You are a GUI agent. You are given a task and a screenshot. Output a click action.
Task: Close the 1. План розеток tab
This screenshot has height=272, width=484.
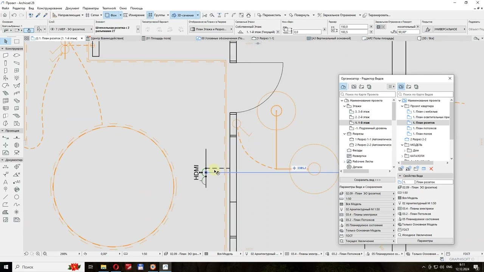[82, 38]
